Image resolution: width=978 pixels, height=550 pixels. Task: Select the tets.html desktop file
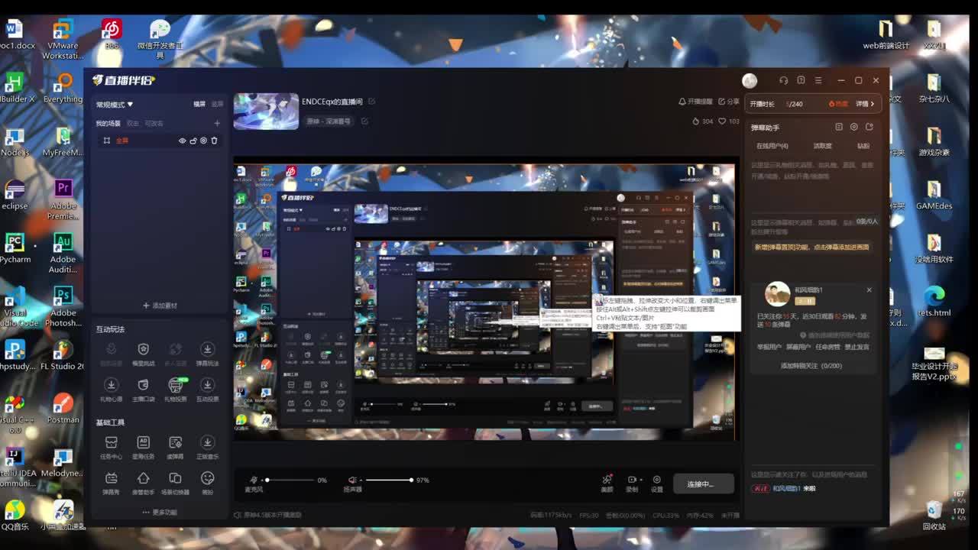coord(934,302)
